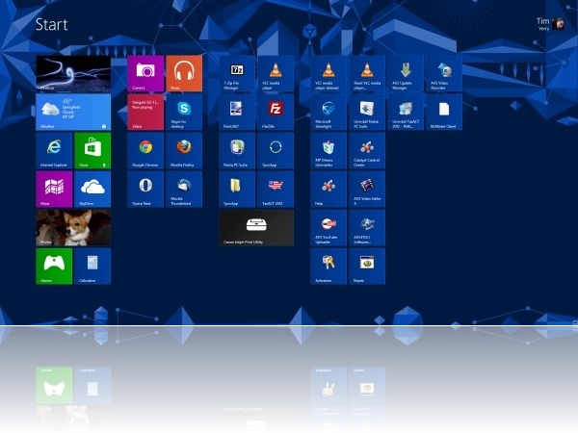The width and height of the screenshot is (578, 433).
Task: Open the Repair tile
Action: (x=367, y=267)
